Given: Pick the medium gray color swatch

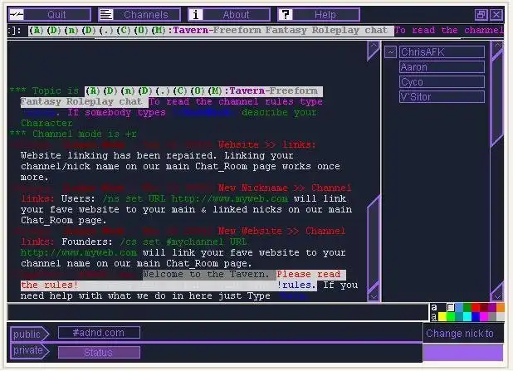Looking at the screenshot, I should [492, 316].
